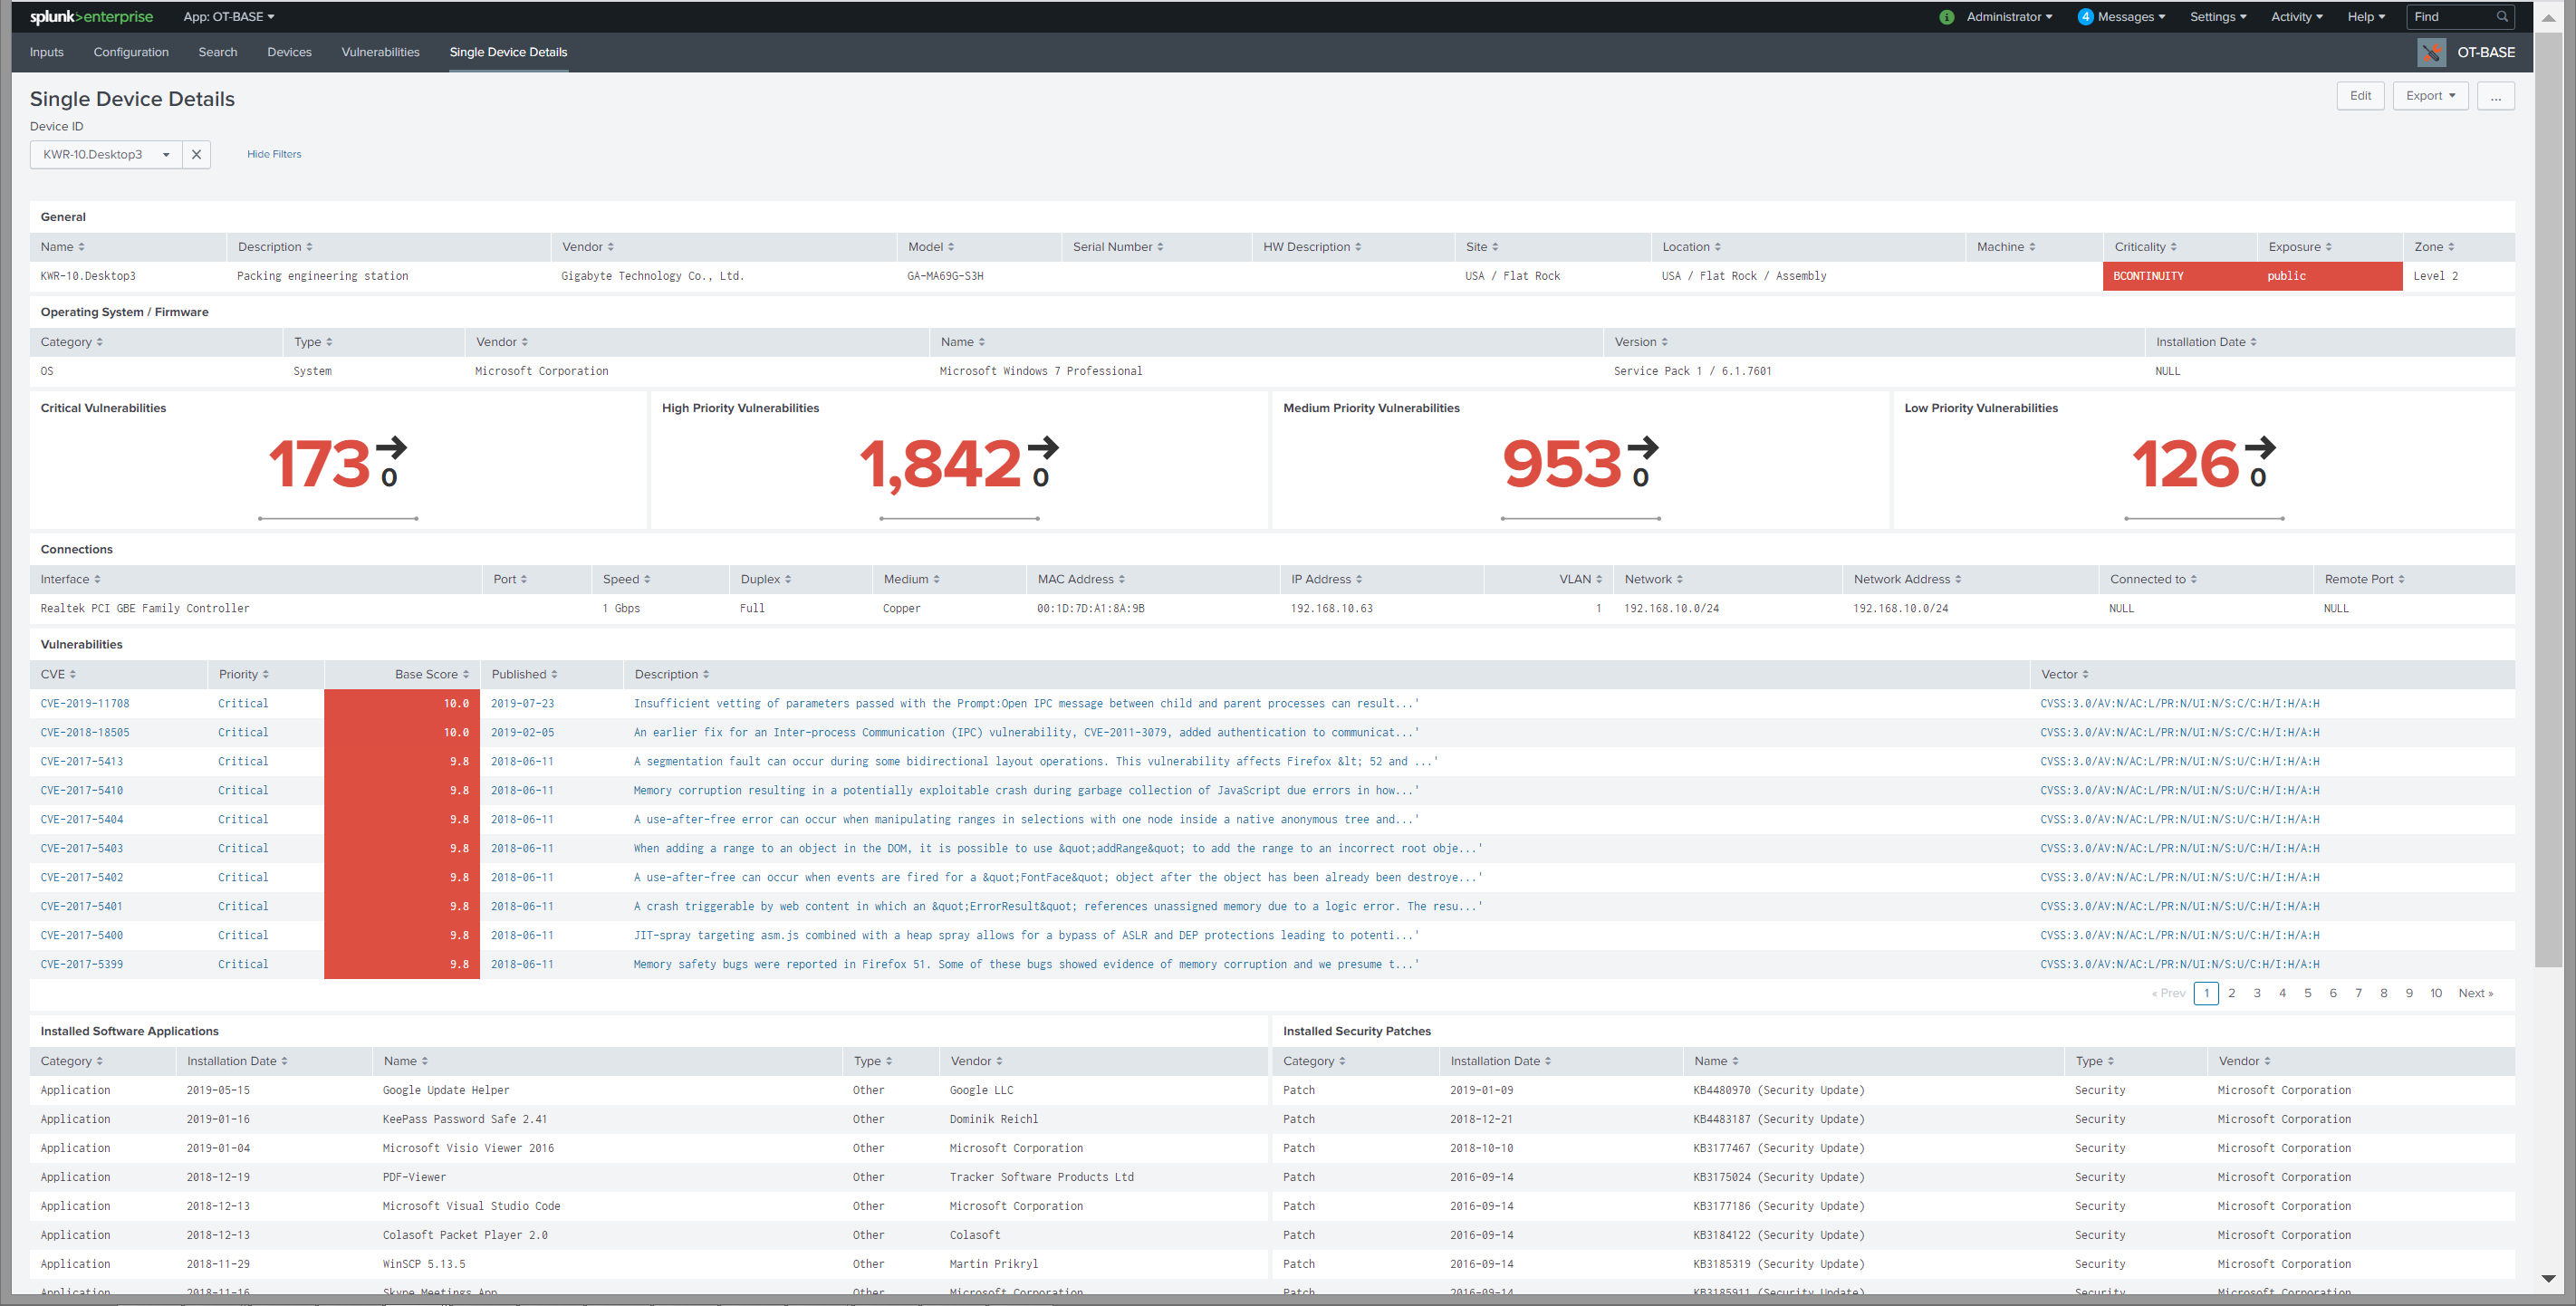Click the red BCONTINUITY criticality cell

click(2179, 276)
